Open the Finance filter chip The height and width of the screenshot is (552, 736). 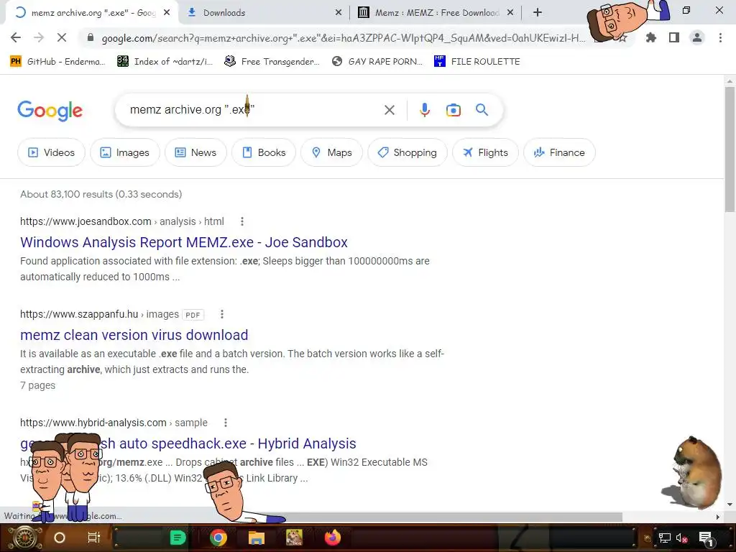pos(559,152)
